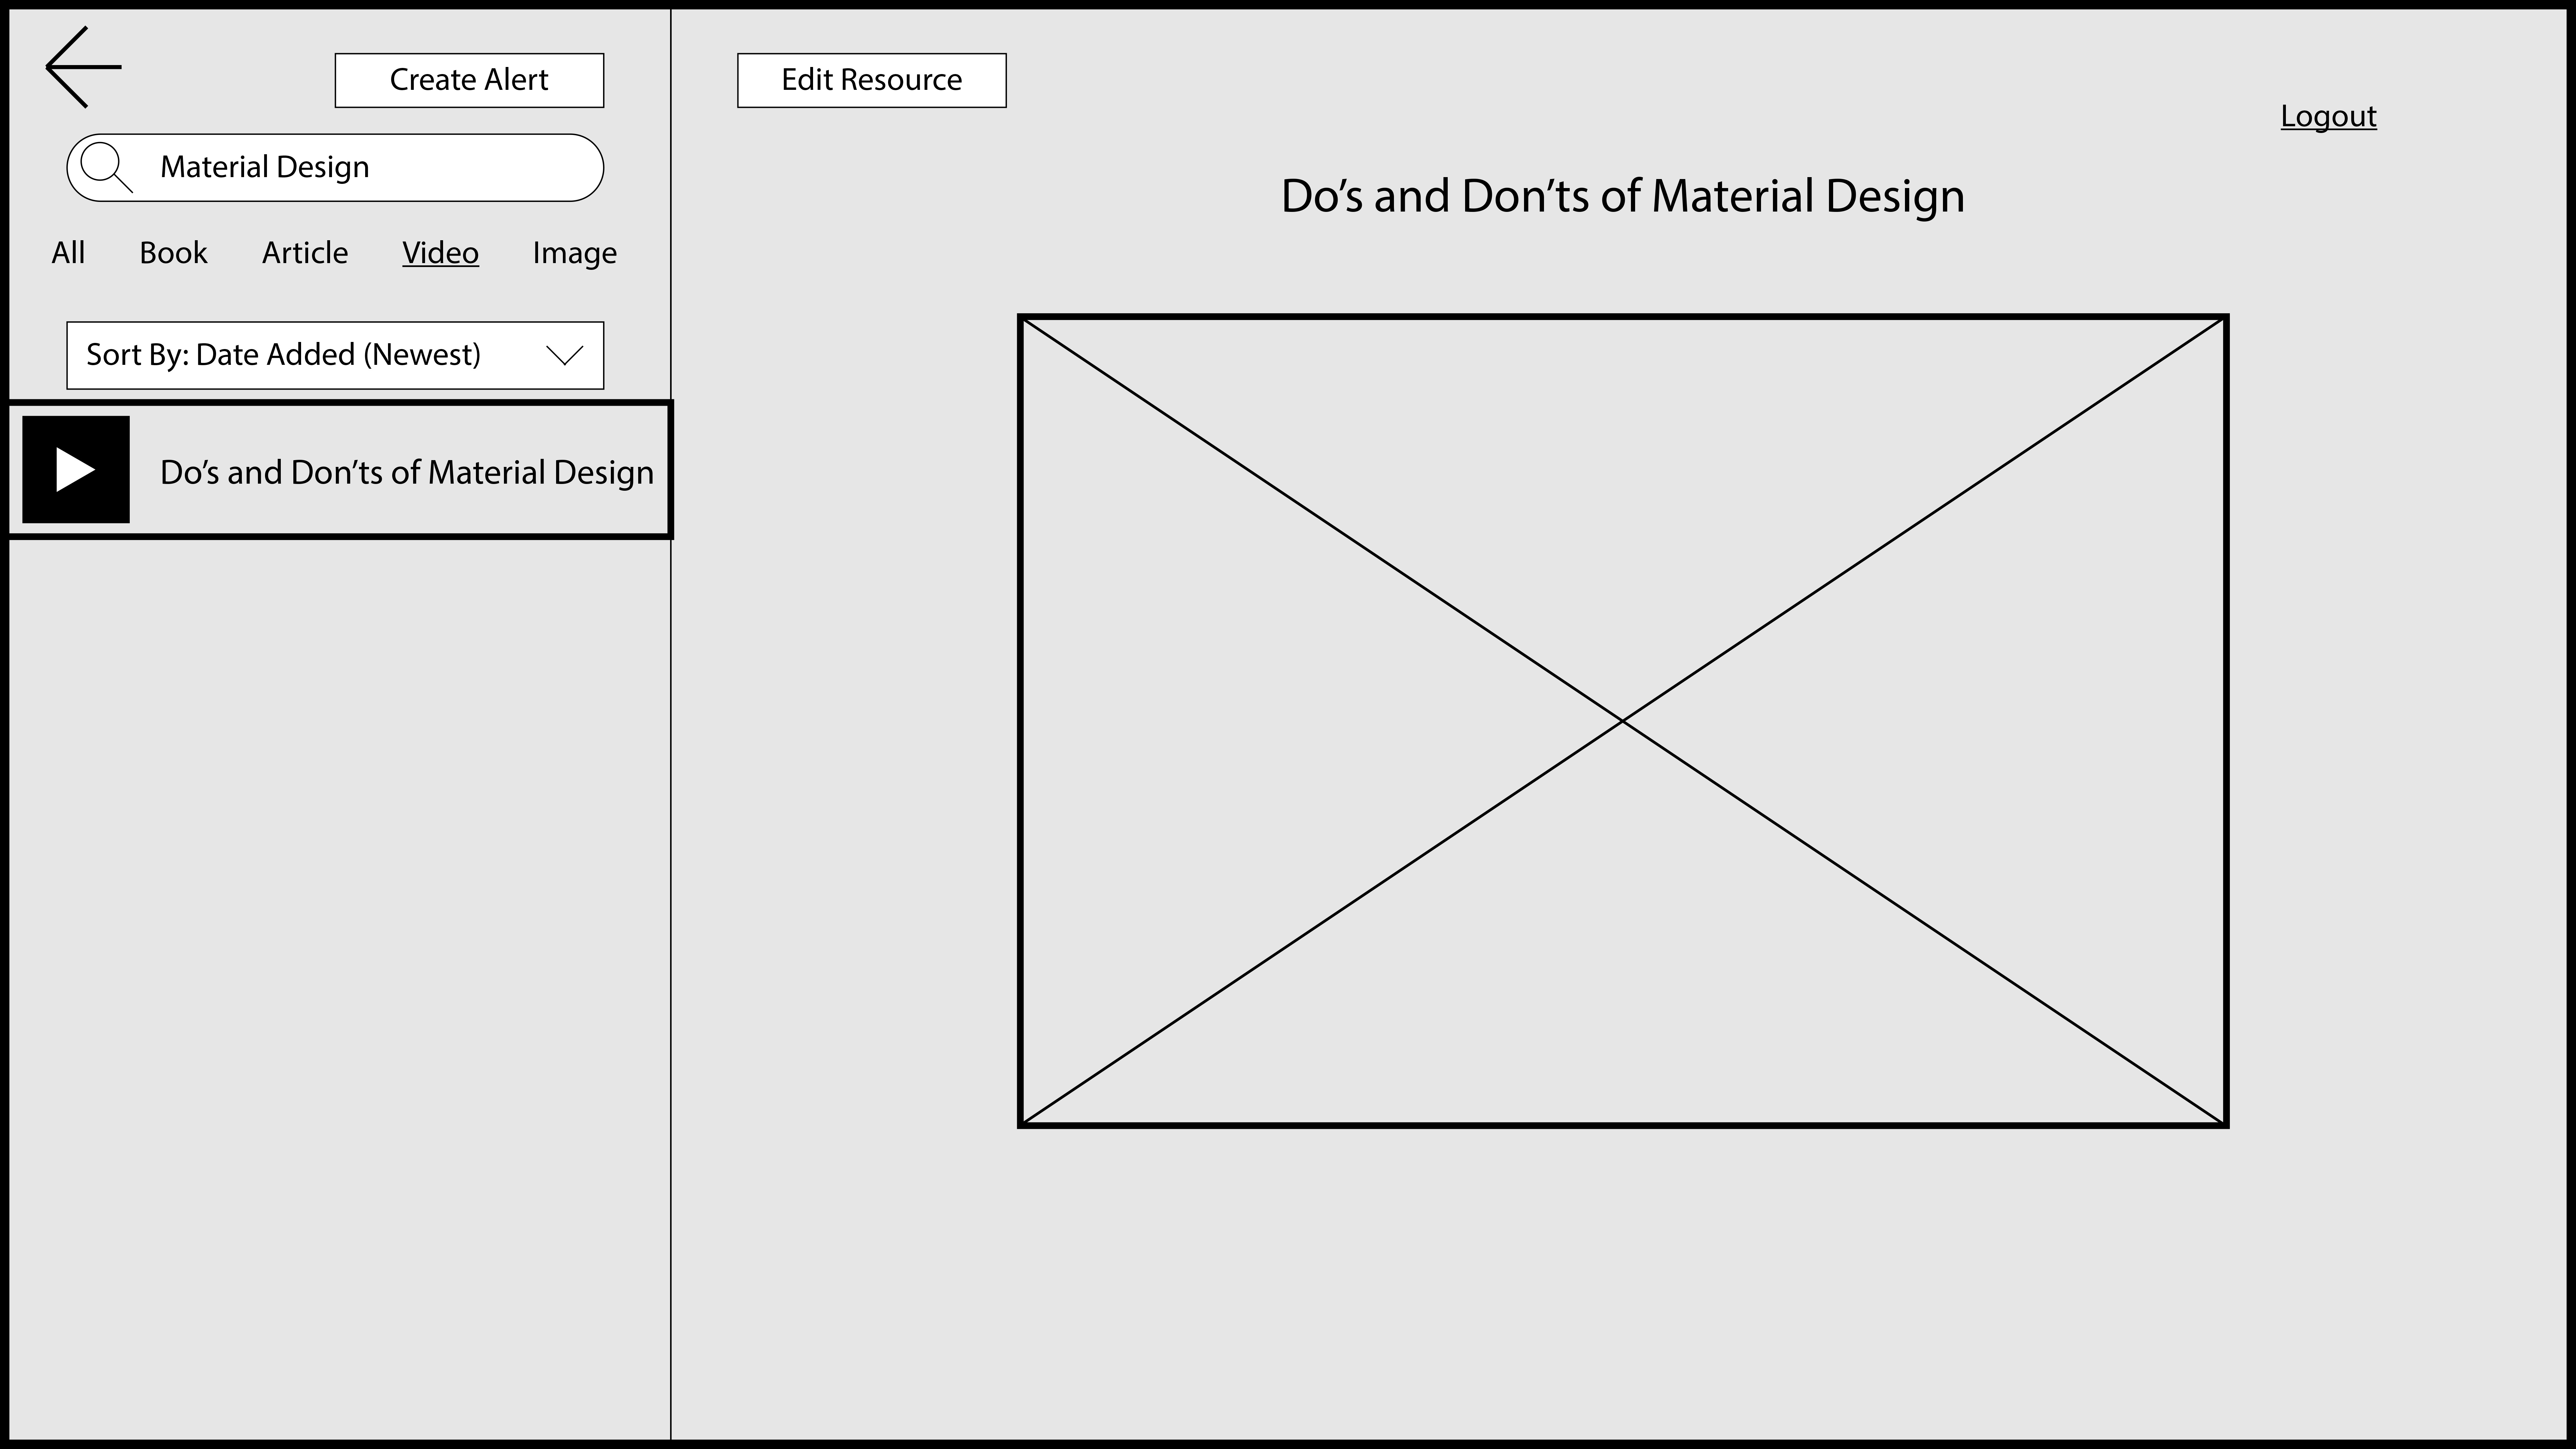Switch to the Article filter tab

(305, 253)
